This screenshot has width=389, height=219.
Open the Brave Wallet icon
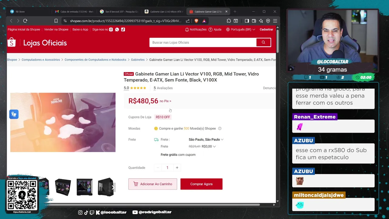pyautogui.click(x=254, y=21)
